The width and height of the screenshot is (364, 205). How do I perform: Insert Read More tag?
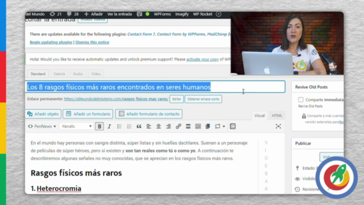coord(188,126)
